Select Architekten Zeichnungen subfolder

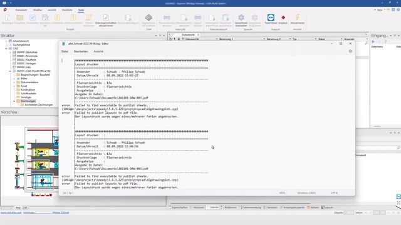coord(39,105)
